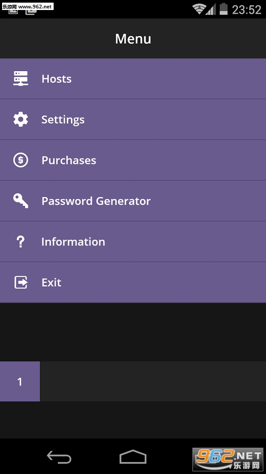Viewport: 266px width, 474px height.
Task: Tap the empty tab bar beside tab 1
Action: (153, 381)
